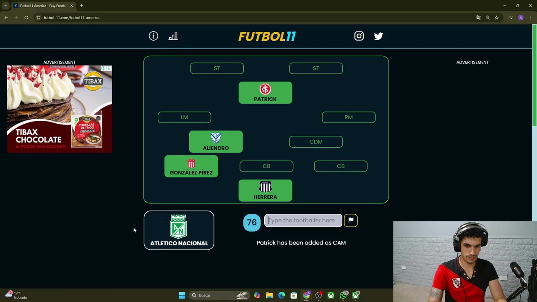Open the tab search dropdown arrow
Viewport: 537px width, 302px height.
pyautogui.click(x=5, y=5)
